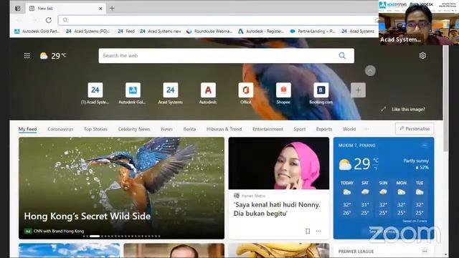Open page settings gear icon

422,55
